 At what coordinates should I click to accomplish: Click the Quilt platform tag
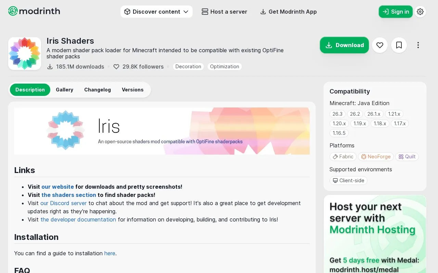click(x=407, y=157)
